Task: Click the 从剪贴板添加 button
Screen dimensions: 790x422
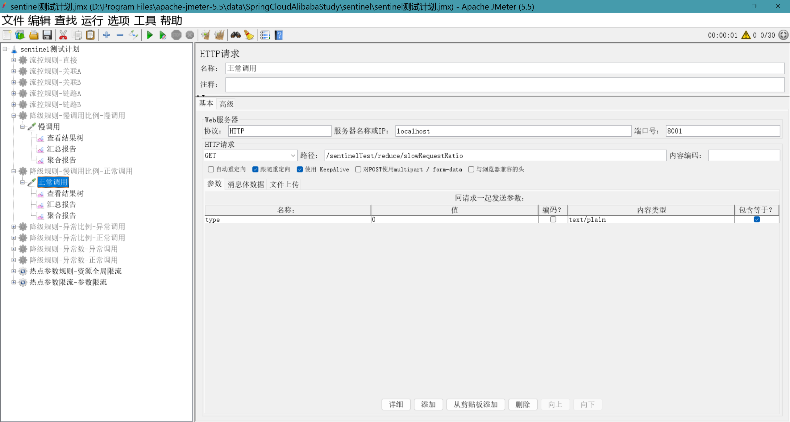Action: [x=475, y=404]
